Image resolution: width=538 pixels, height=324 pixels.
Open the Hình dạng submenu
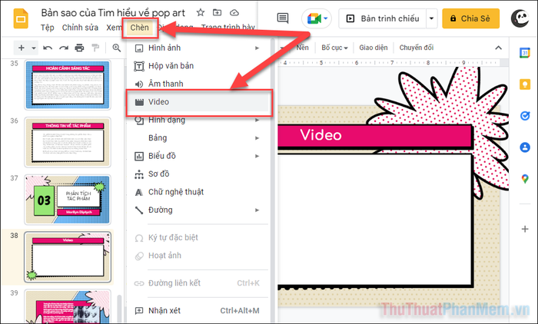(198, 120)
